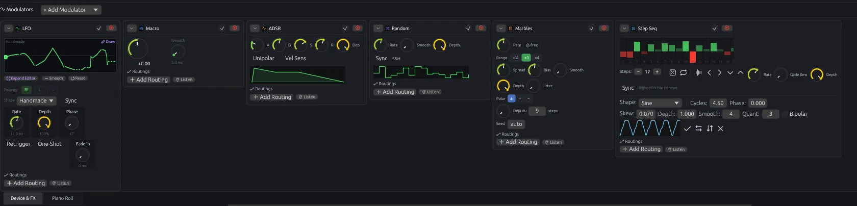857x206 pixels.
Task: Click Listen in the Marbles panel
Action: 554,142
